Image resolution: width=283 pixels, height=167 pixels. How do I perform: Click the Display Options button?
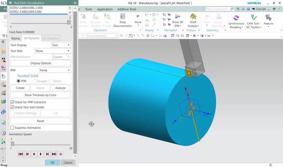pos(41,63)
